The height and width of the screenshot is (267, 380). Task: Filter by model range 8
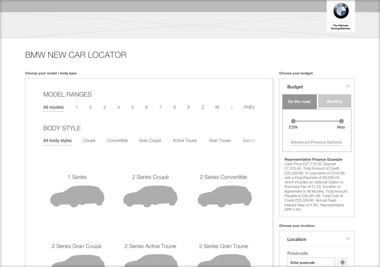click(x=174, y=107)
